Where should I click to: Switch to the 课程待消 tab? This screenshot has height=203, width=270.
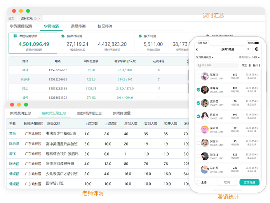(78, 26)
